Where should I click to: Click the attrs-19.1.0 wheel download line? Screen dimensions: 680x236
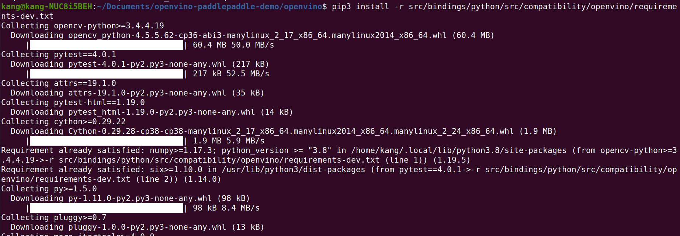[138, 93]
